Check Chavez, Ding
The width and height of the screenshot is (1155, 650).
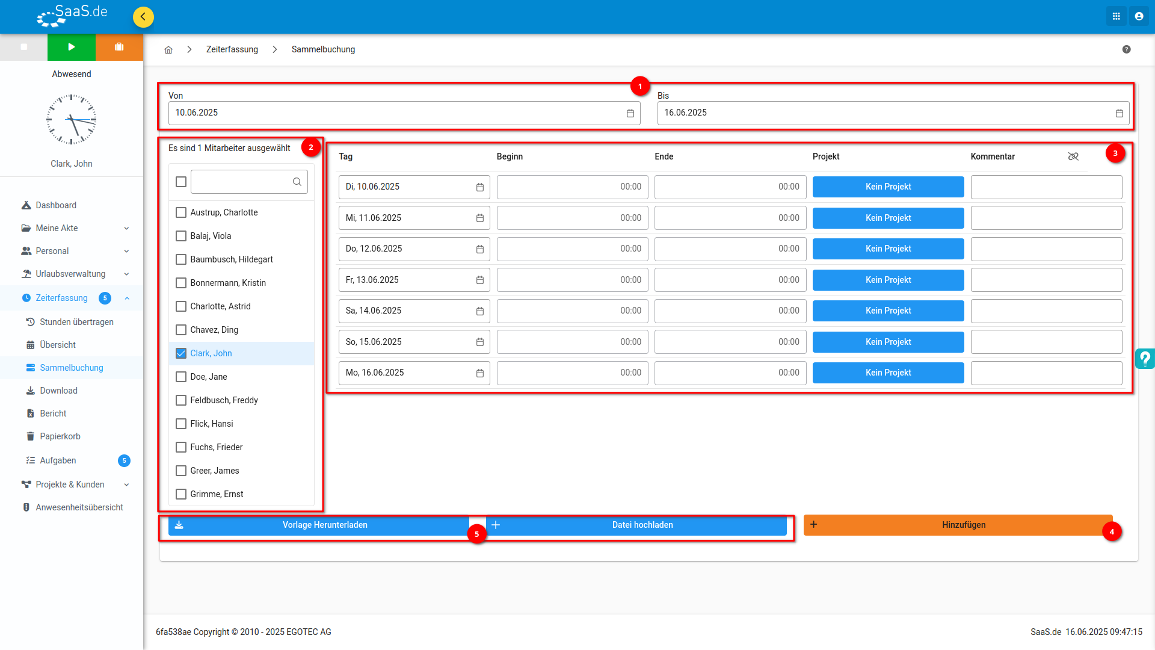click(x=180, y=330)
